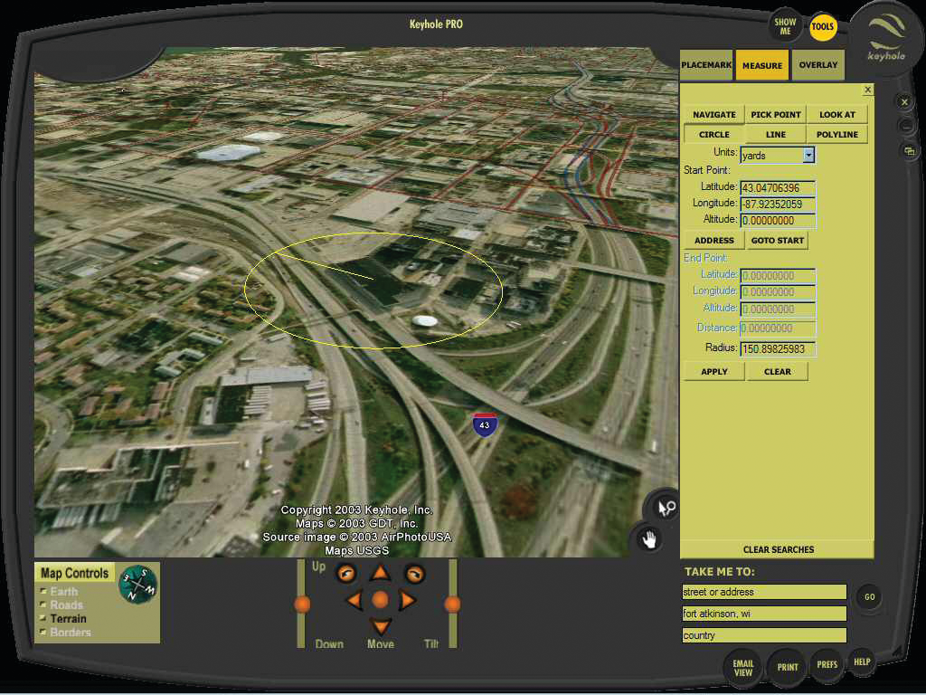
Task: Click the Clear Searches button
Action: tap(778, 549)
